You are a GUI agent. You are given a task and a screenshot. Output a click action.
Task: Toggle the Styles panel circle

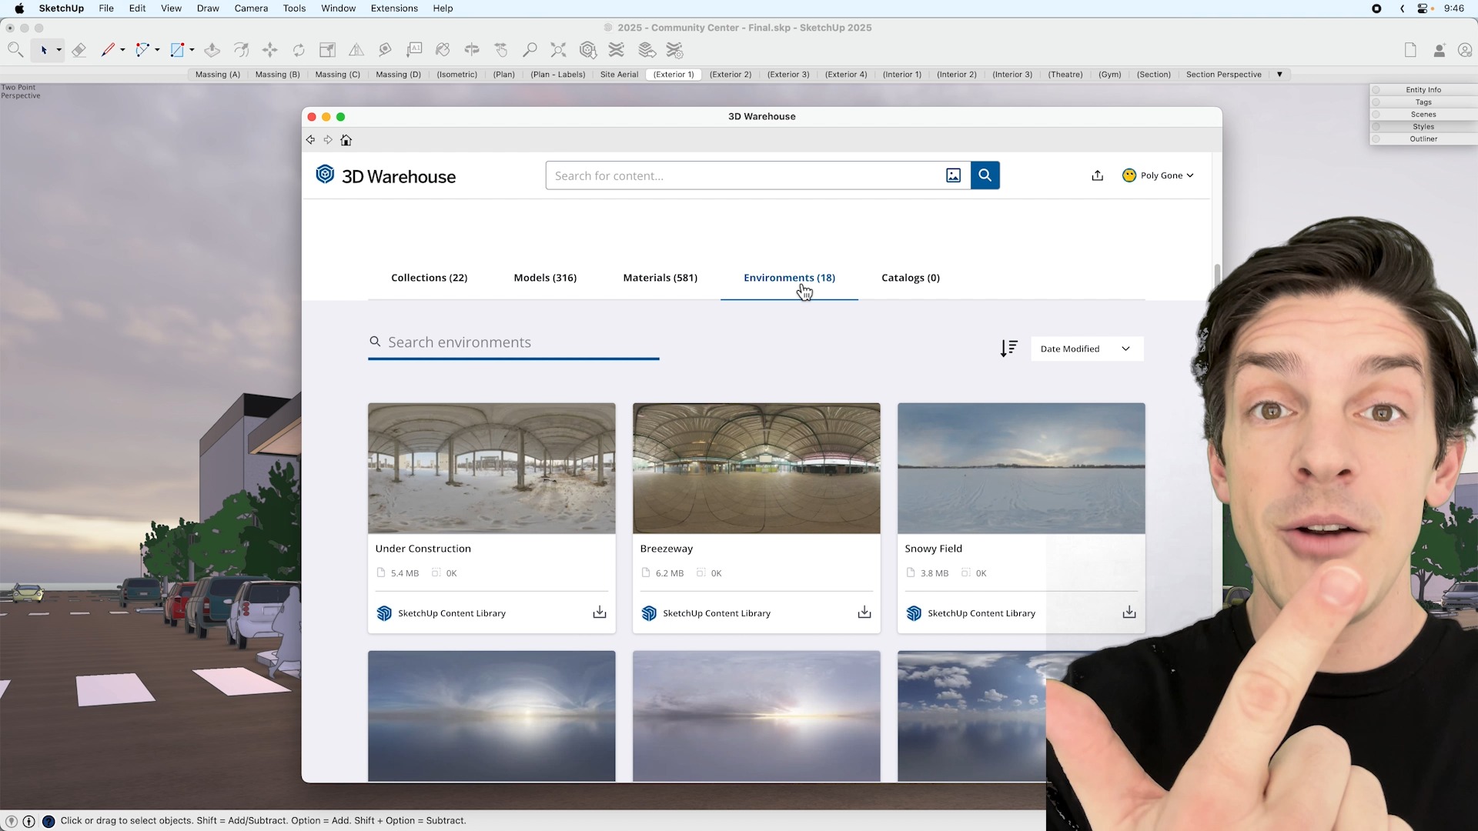pyautogui.click(x=1376, y=127)
